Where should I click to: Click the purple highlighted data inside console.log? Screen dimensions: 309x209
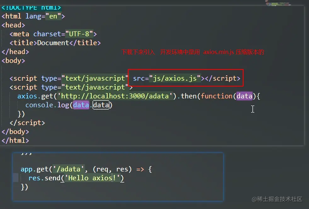(81, 105)
